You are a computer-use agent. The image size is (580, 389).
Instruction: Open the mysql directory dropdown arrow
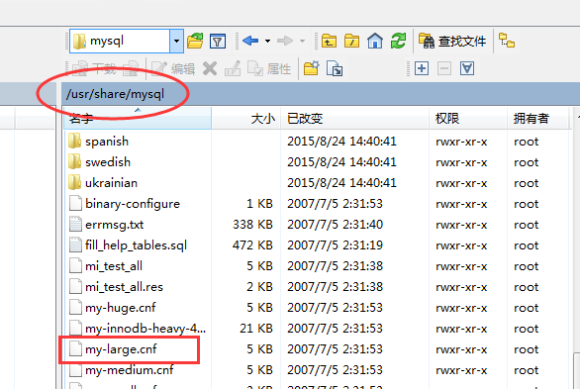coord(177,41)
